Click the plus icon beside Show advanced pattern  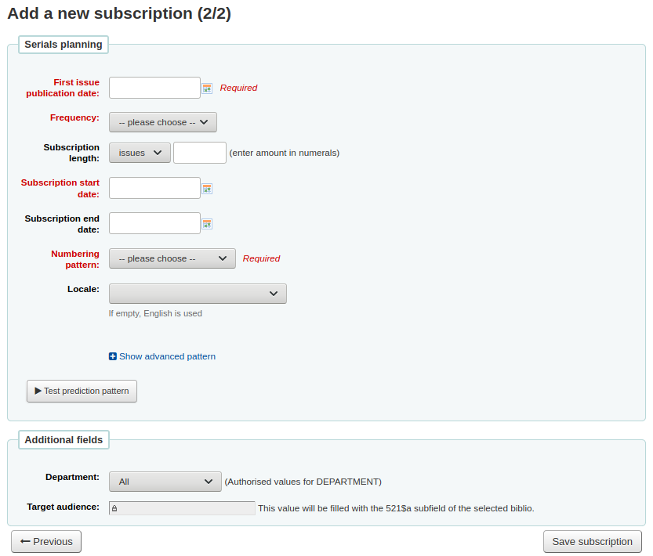[112, 356]
